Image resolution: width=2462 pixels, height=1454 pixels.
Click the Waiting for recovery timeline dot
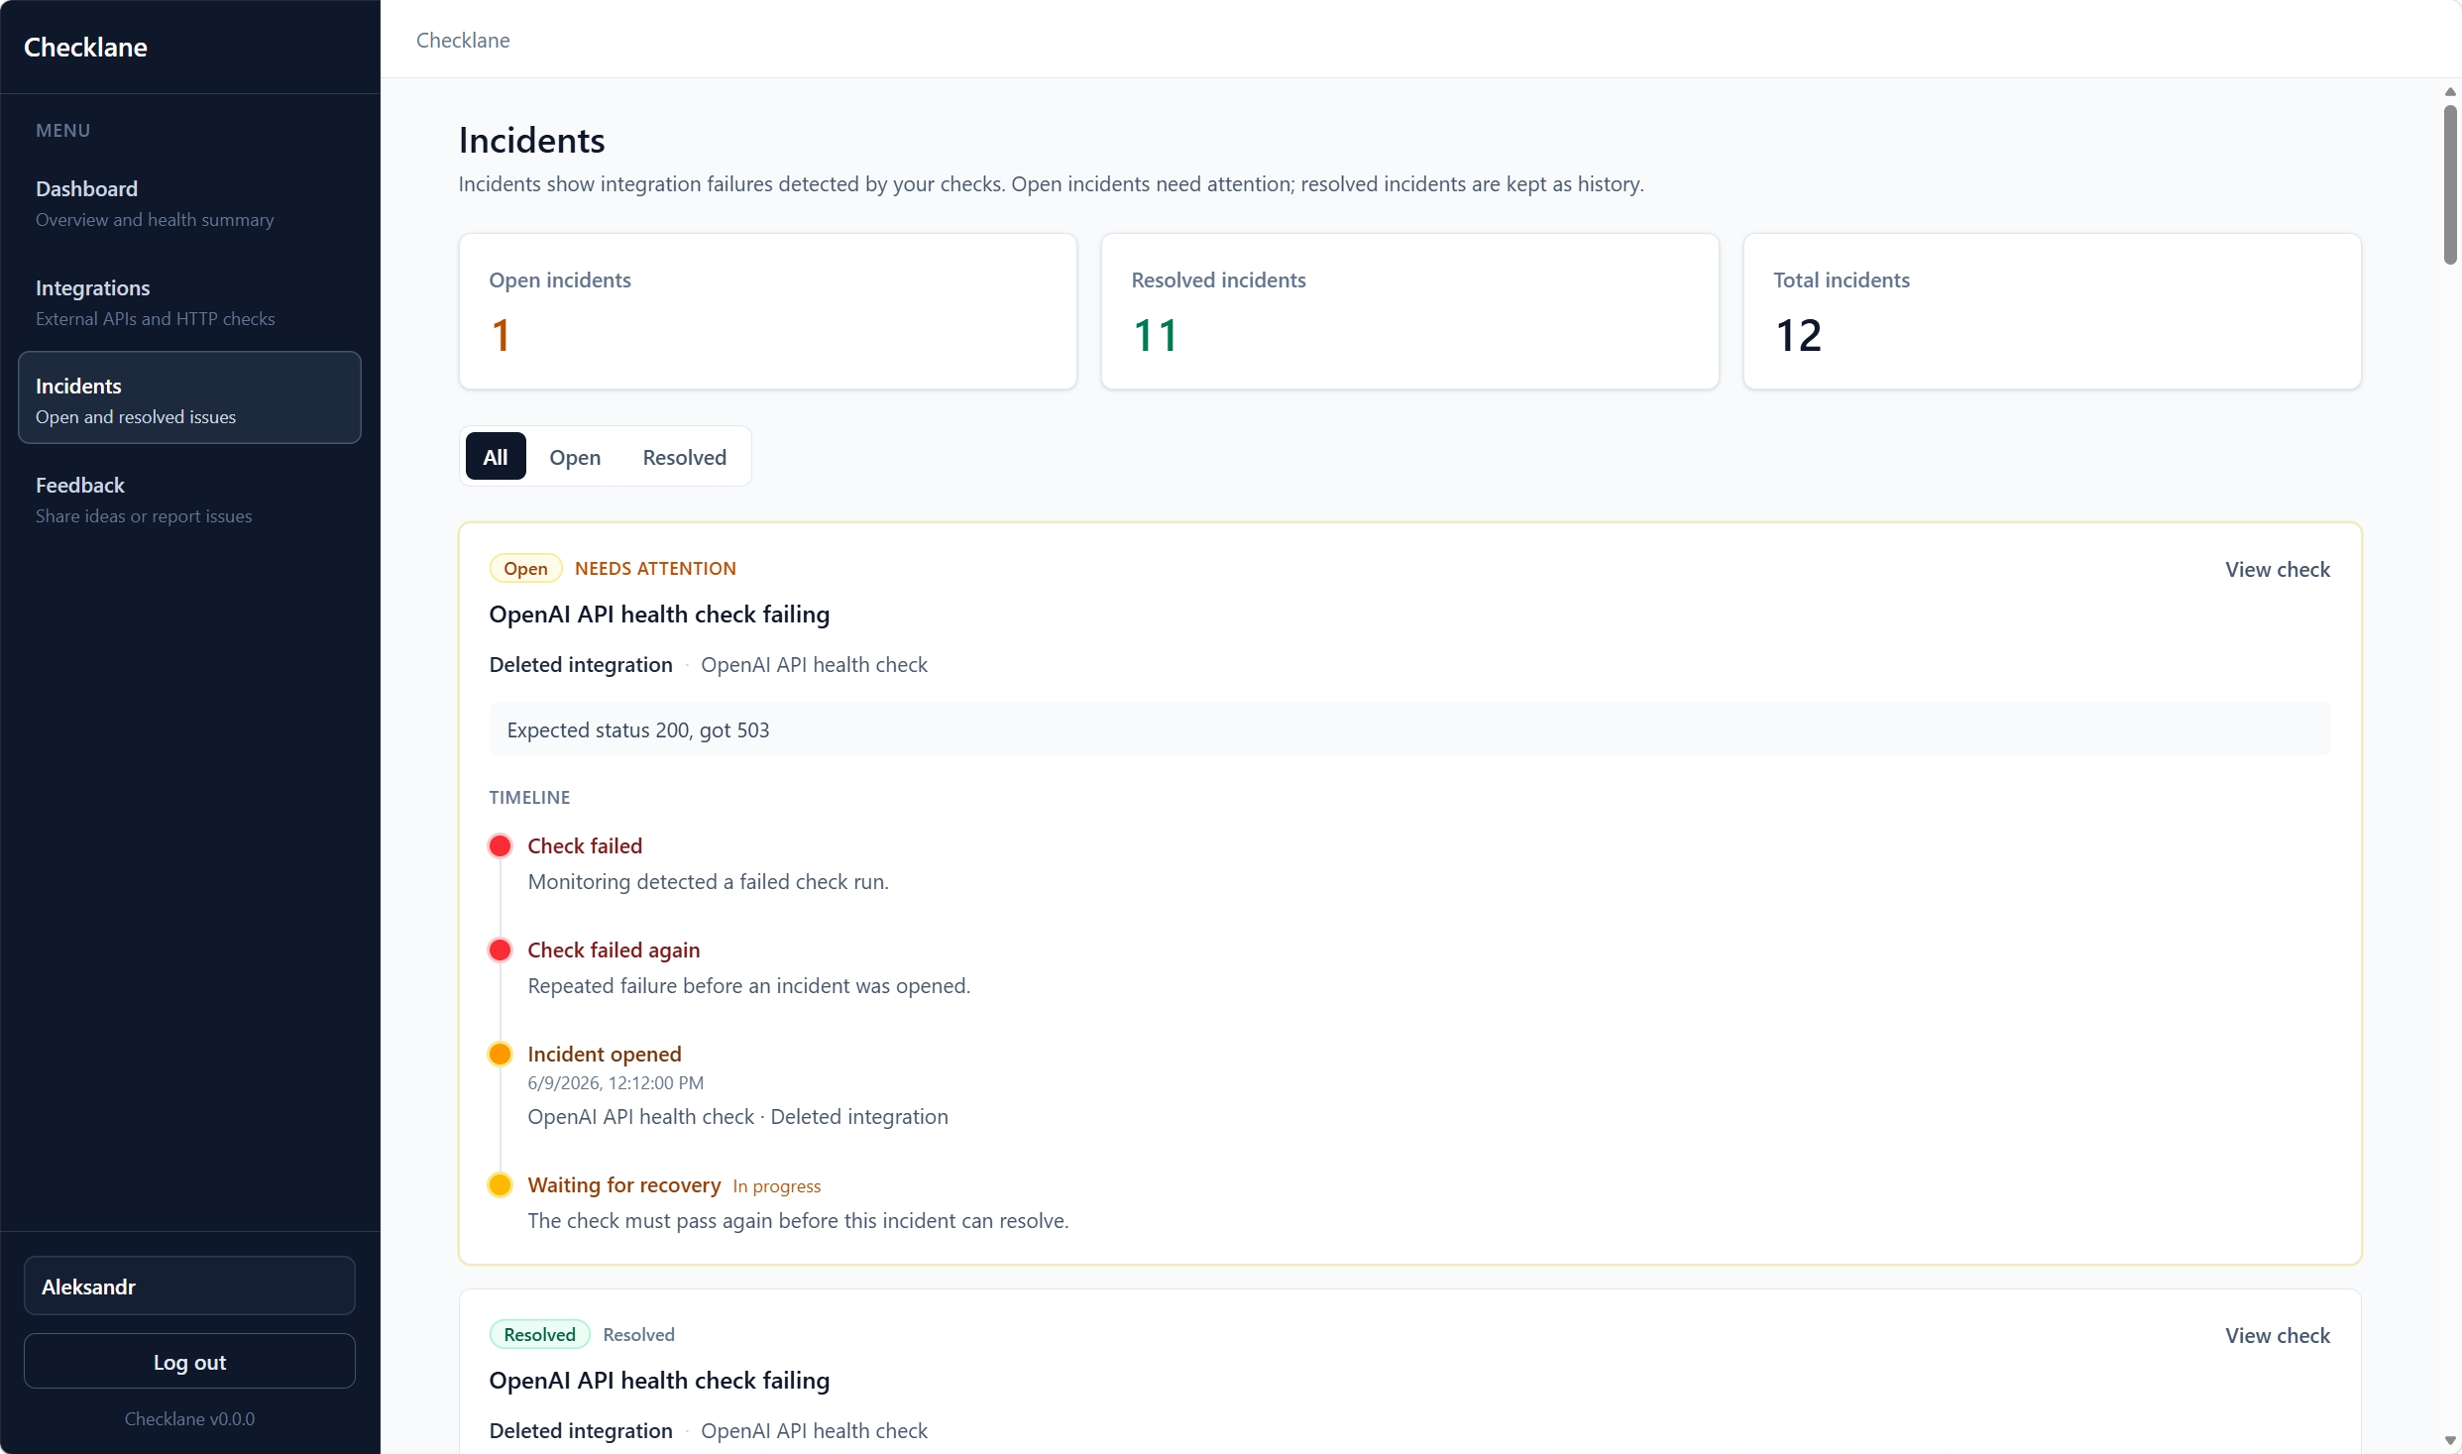coord(501,1185)
